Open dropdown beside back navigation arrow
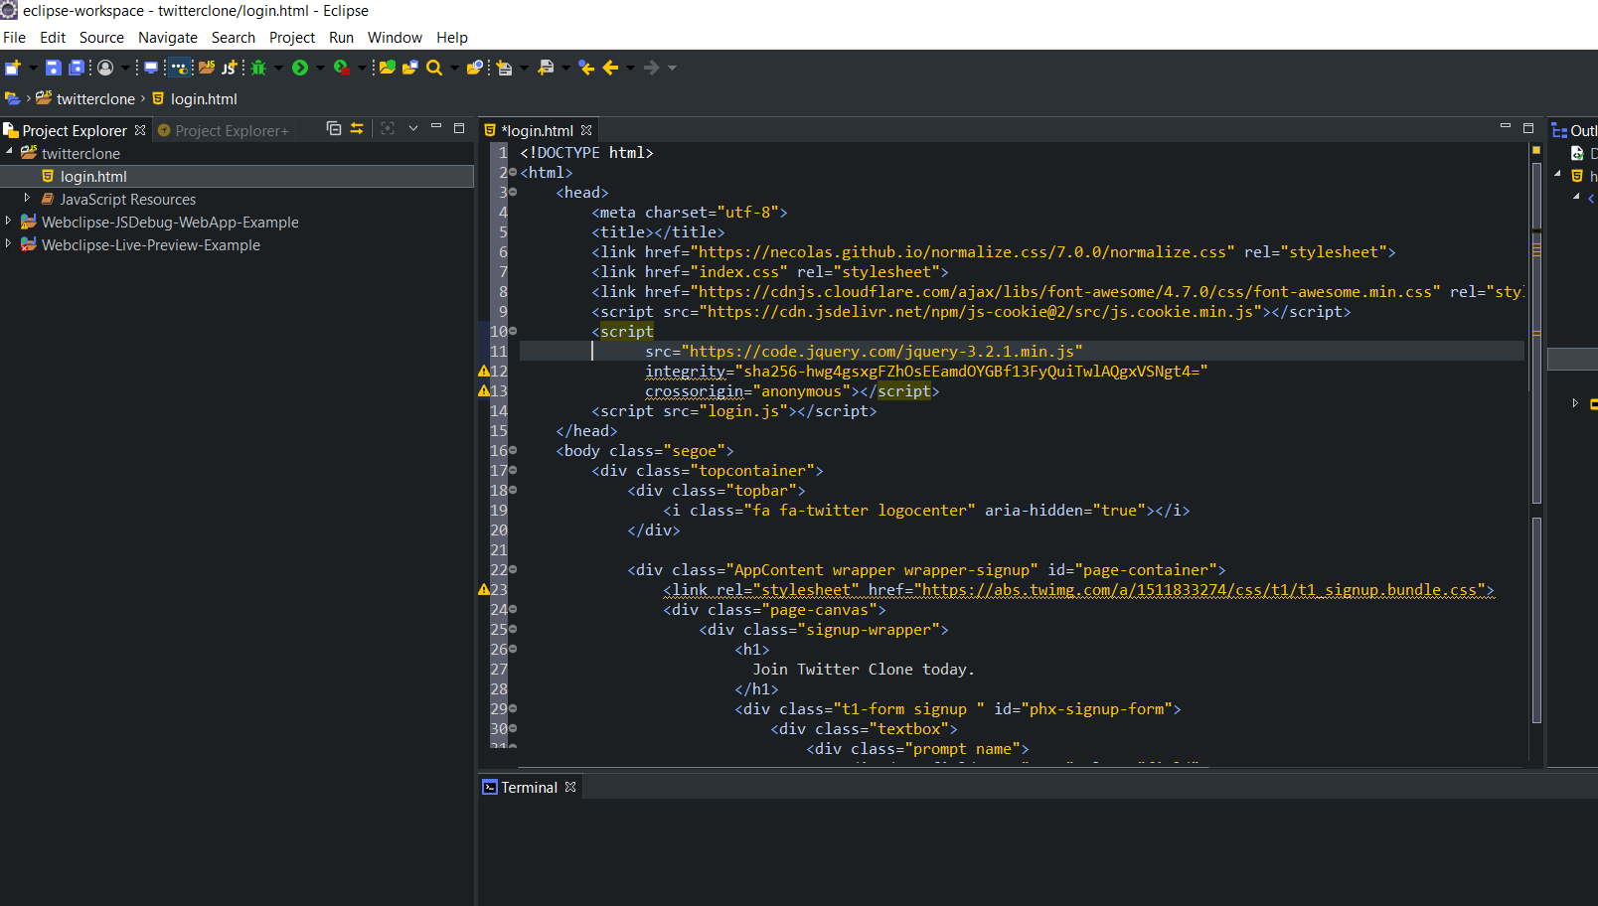This screenshot has height=906, width=1598. pyautogui.click(x=630, y=68)
